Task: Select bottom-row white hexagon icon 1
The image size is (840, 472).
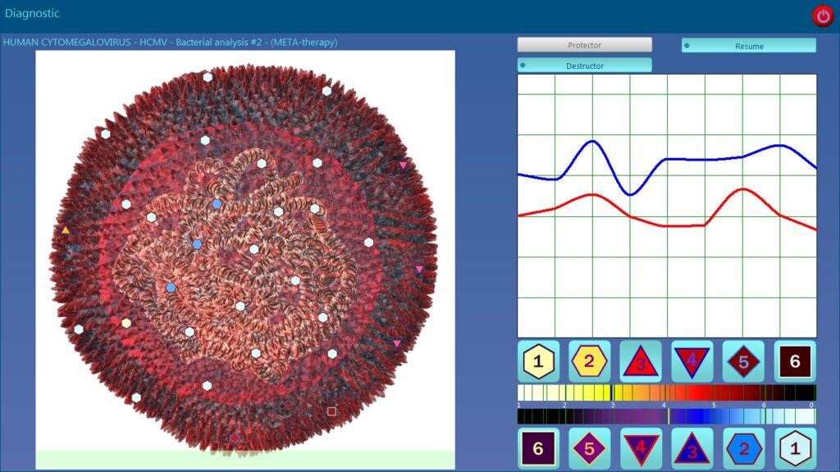Action: 795,448
